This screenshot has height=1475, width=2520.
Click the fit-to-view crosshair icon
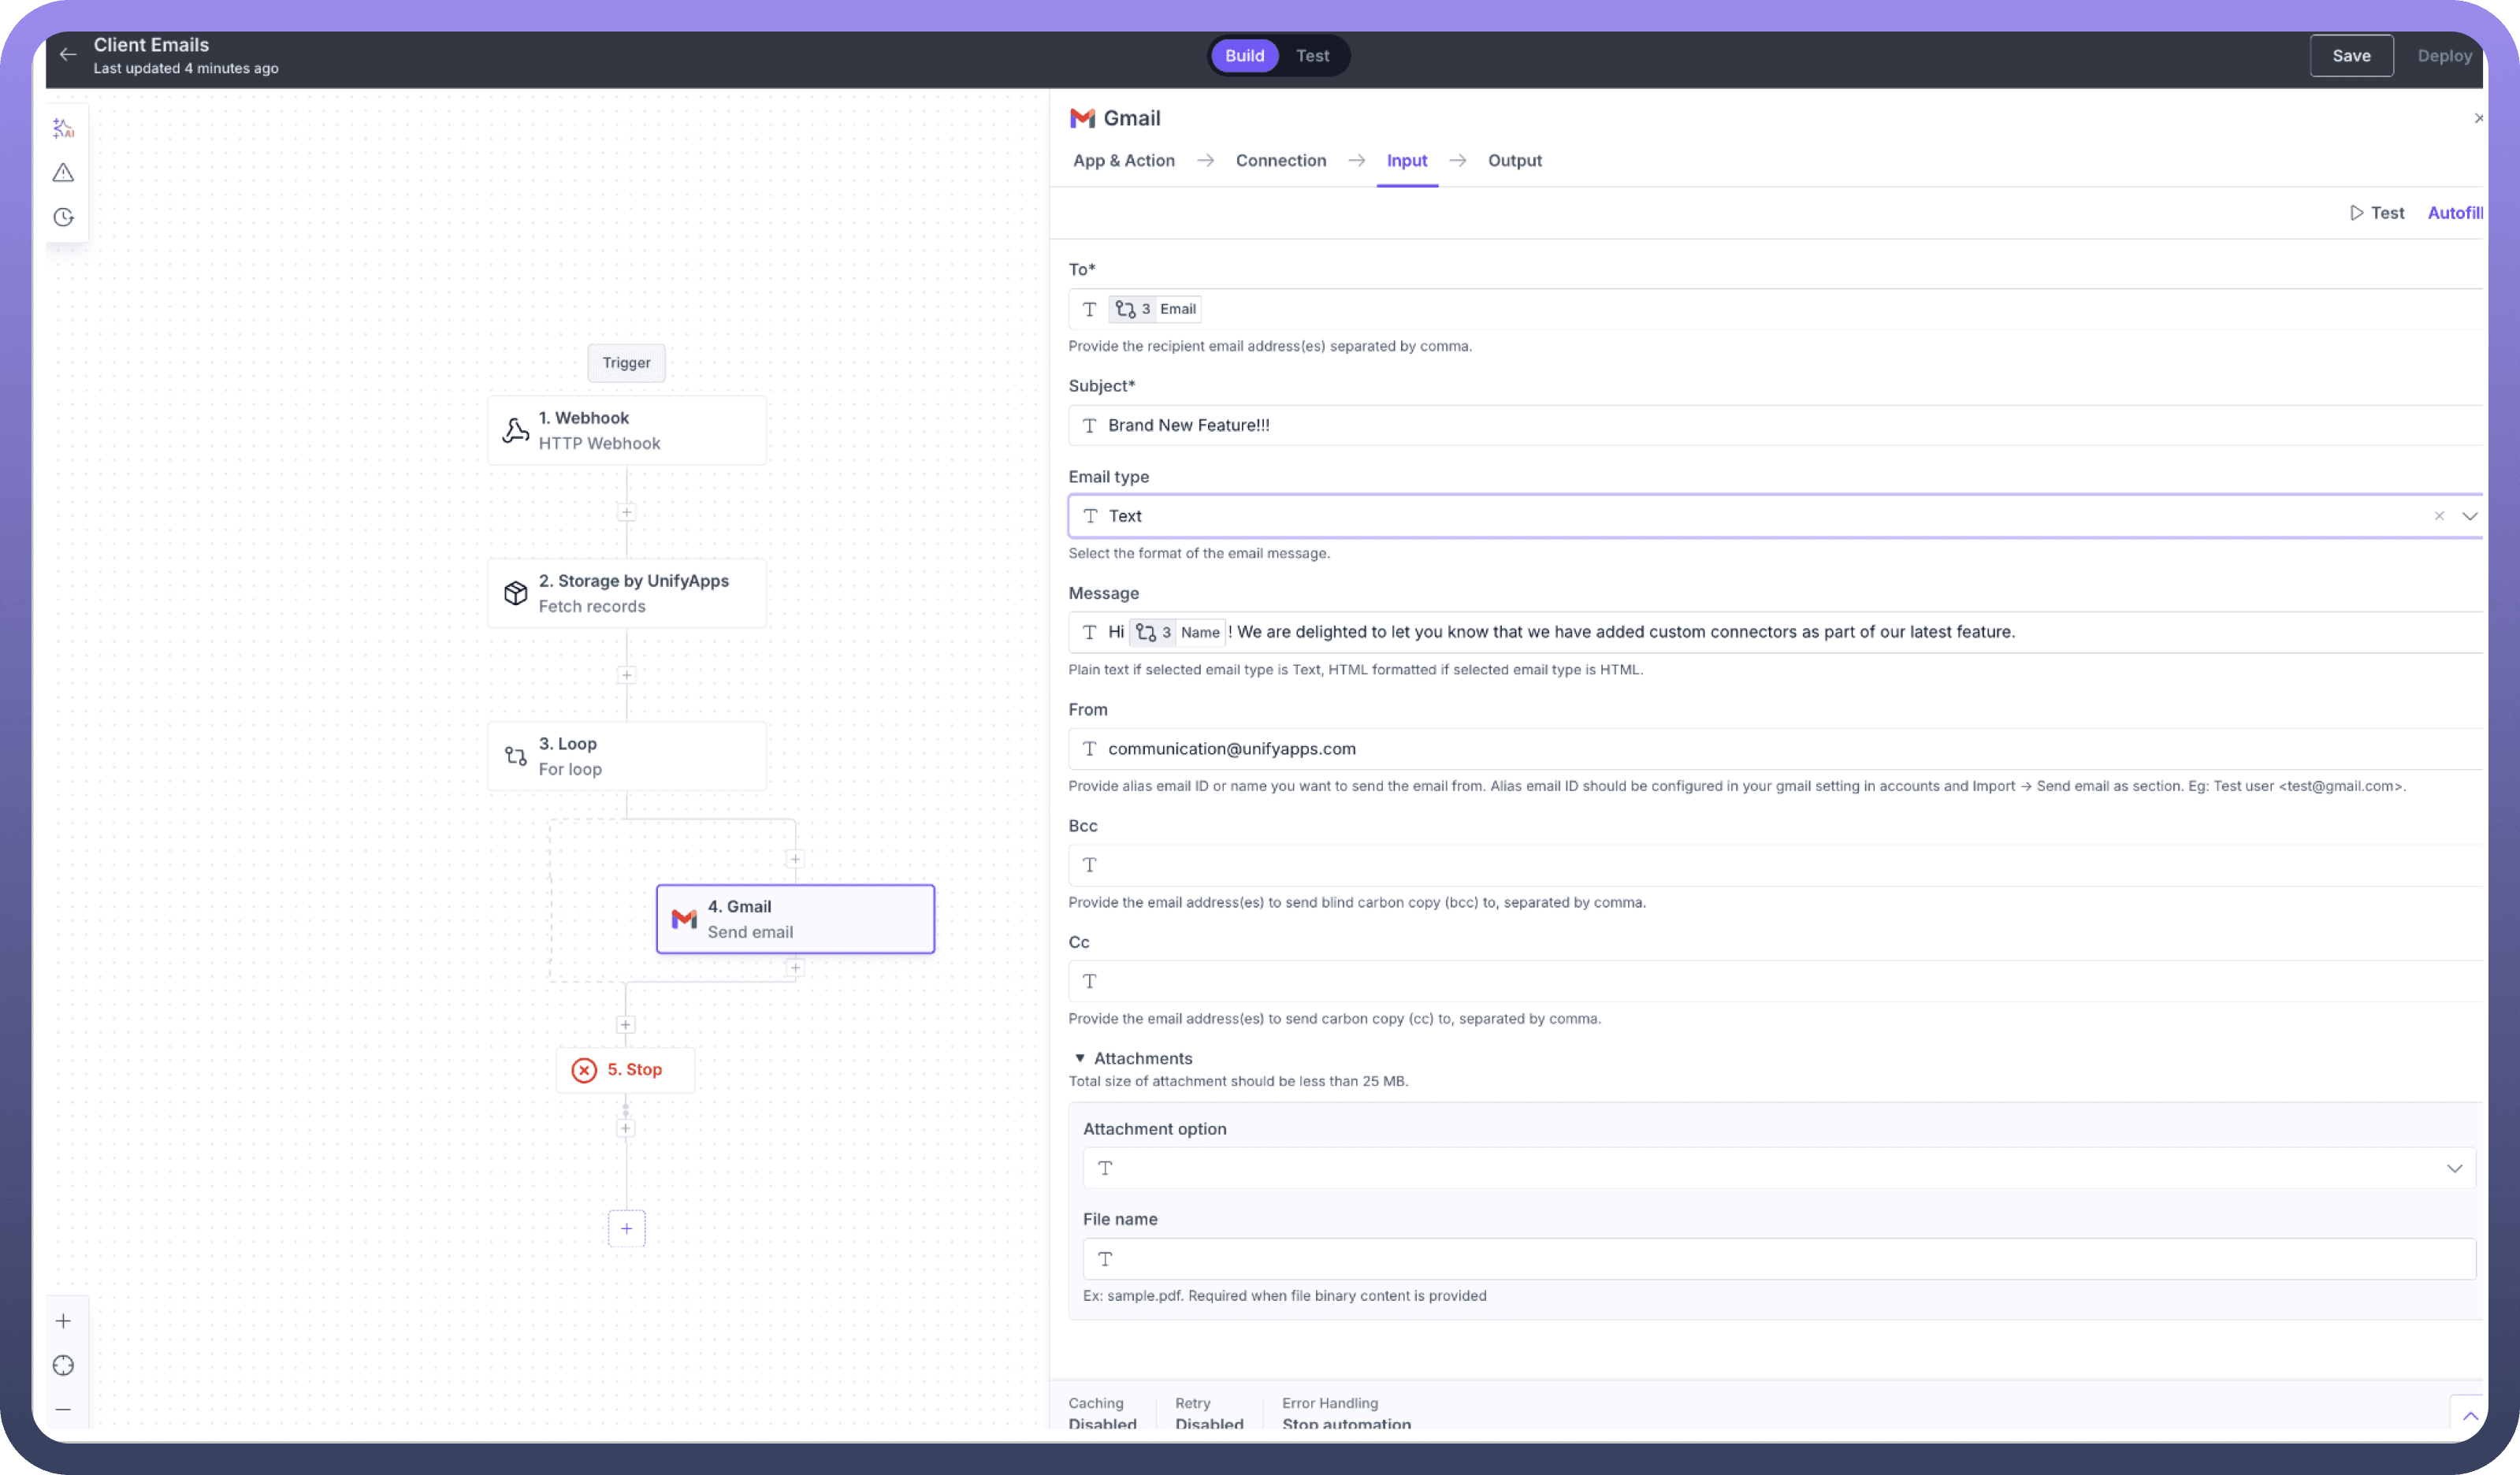coord(63,1365)
